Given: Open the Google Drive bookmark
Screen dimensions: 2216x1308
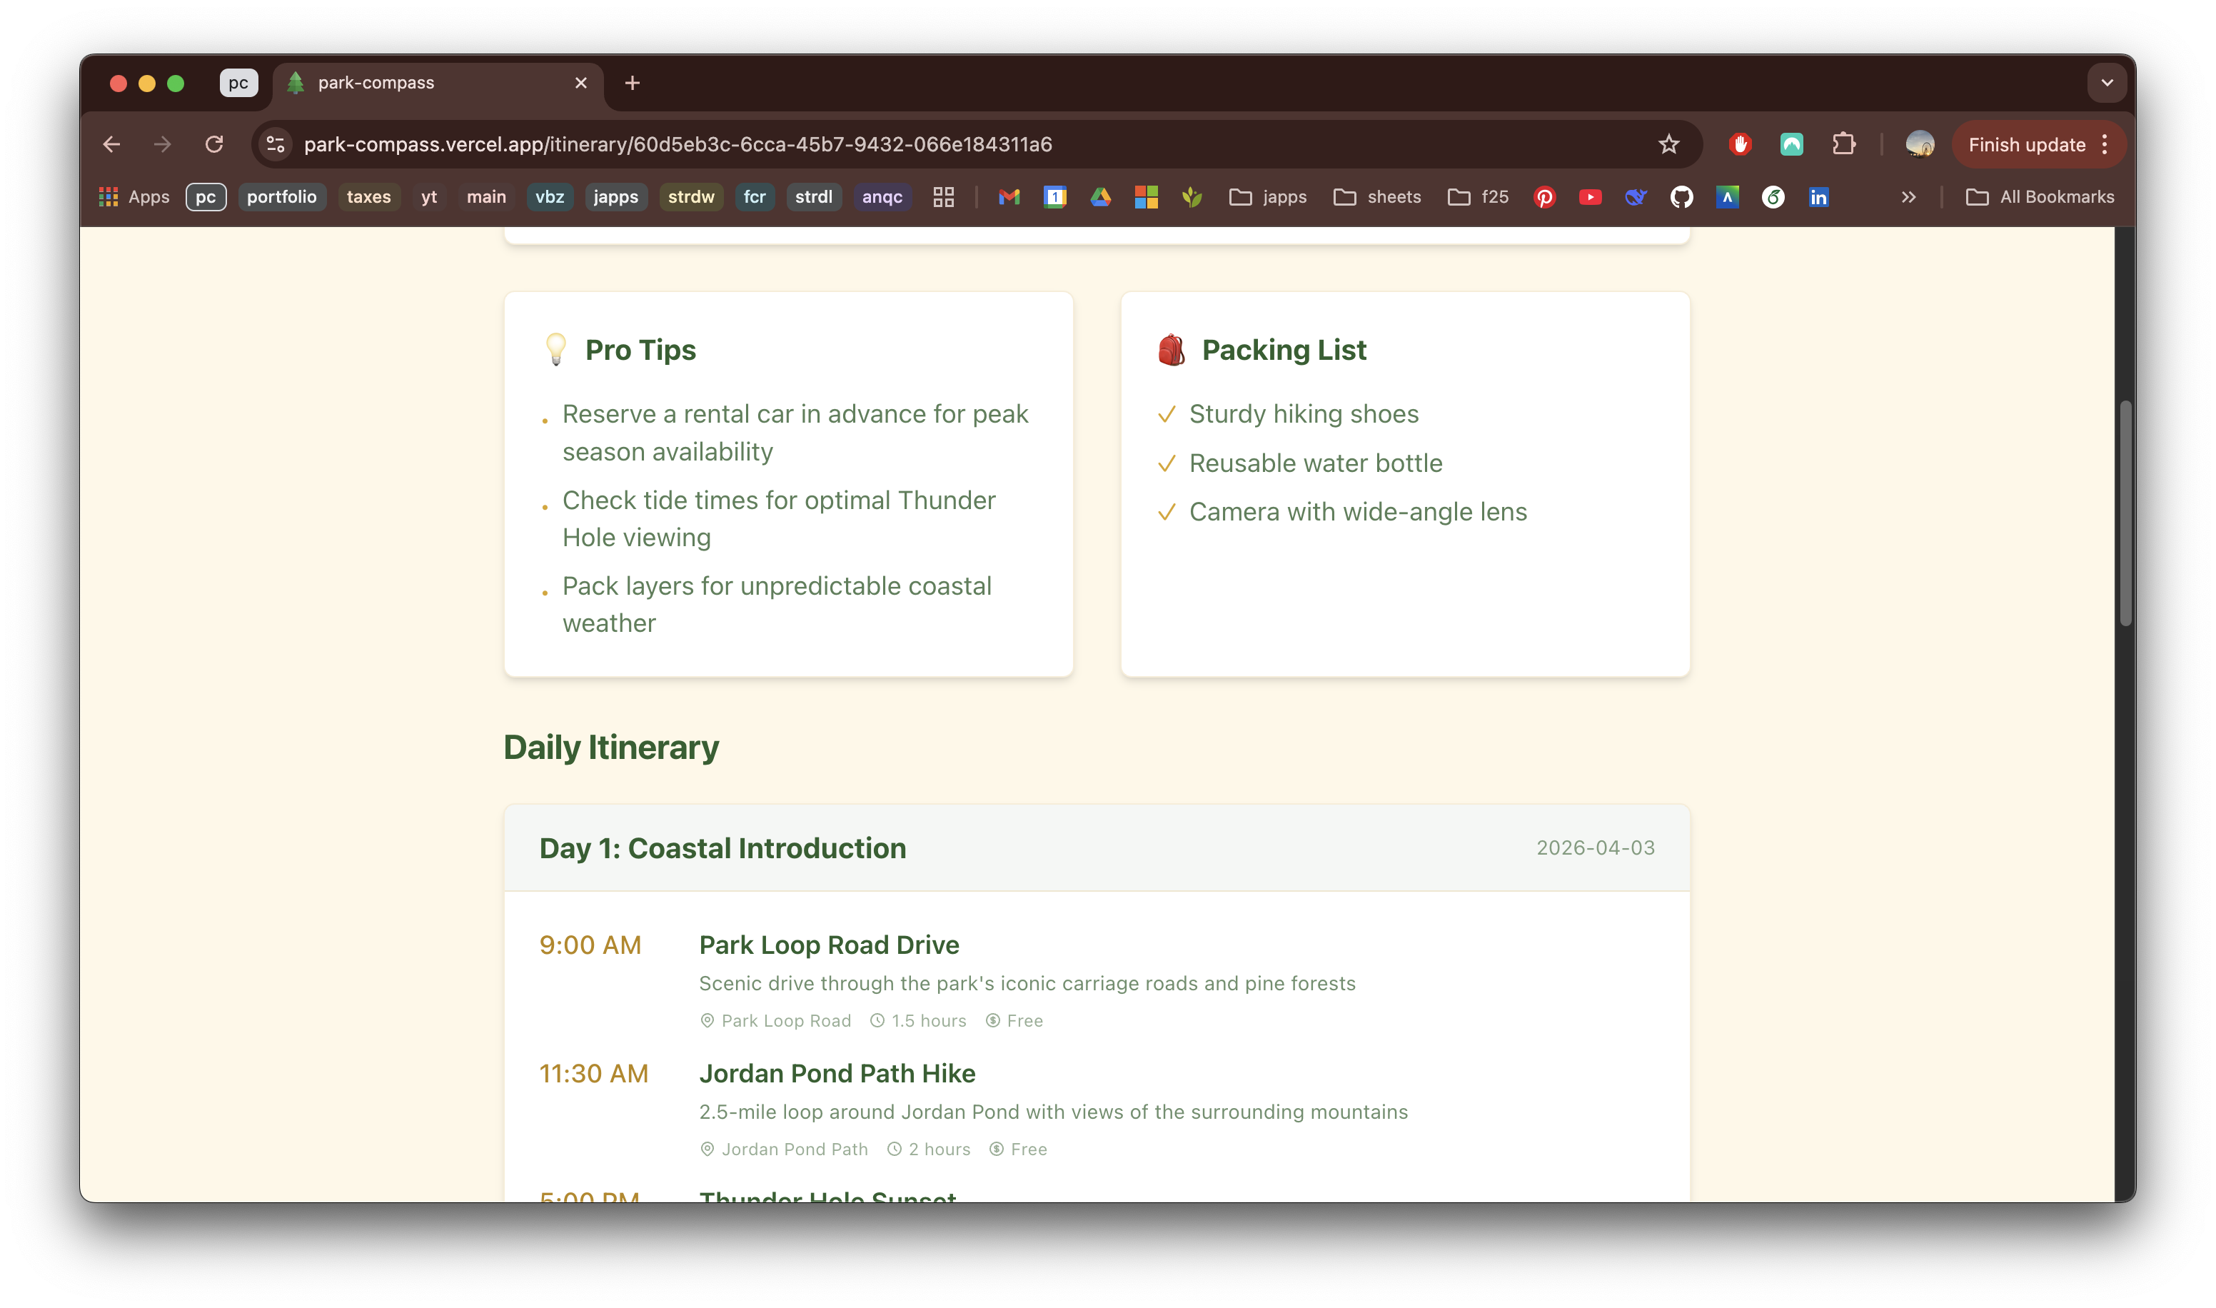Looking at the screenshot, I should tap(1101, 198).
